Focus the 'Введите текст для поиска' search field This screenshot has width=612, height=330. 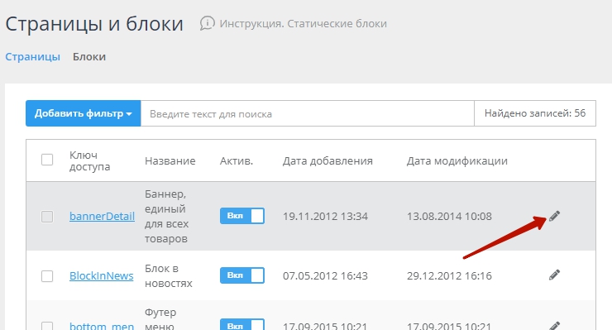pyautogui.click(x=307, y=113)
